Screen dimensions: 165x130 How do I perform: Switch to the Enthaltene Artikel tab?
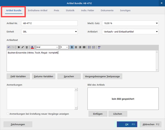pos(38,10)
